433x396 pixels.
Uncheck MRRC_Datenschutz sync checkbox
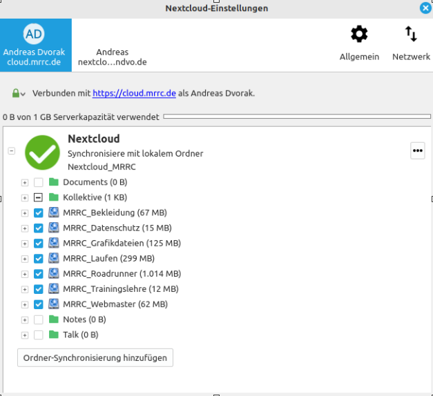(x=39, y=228)
